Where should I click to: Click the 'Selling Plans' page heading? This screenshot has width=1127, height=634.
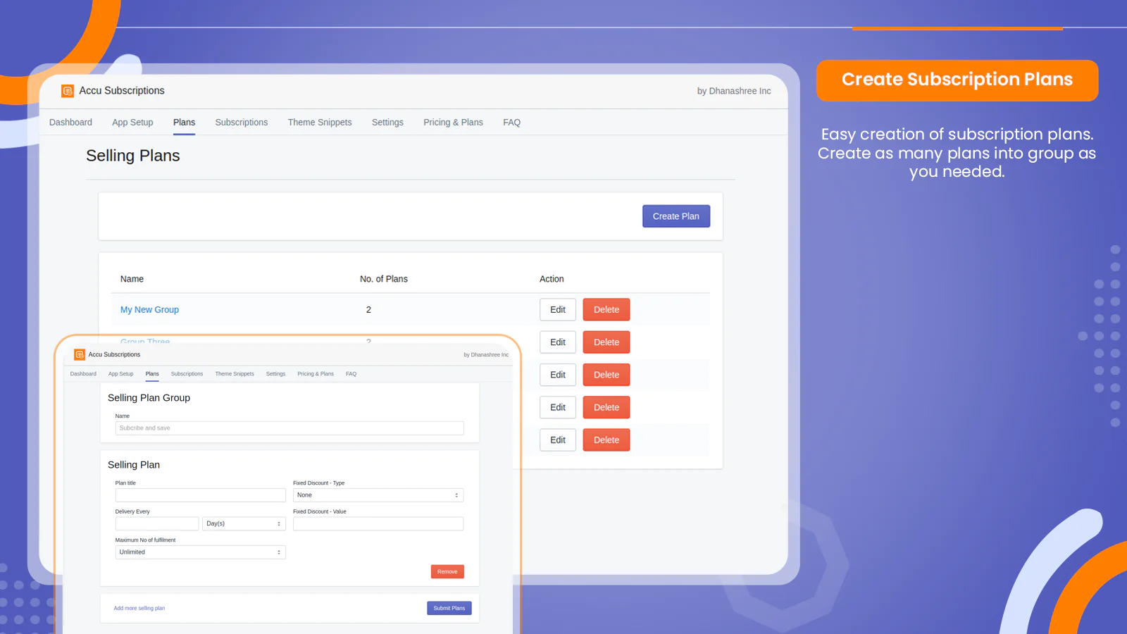click(x=133, y=156)
